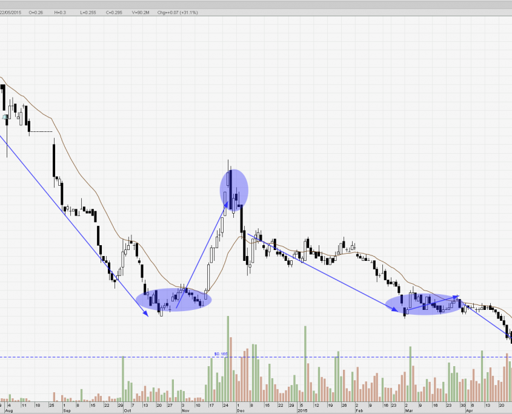Click the 22/05/2015 date in the header
512x414 pixels.
12,11
